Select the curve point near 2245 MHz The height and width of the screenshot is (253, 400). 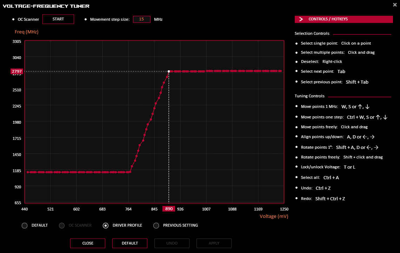click(x=156, y=104)
